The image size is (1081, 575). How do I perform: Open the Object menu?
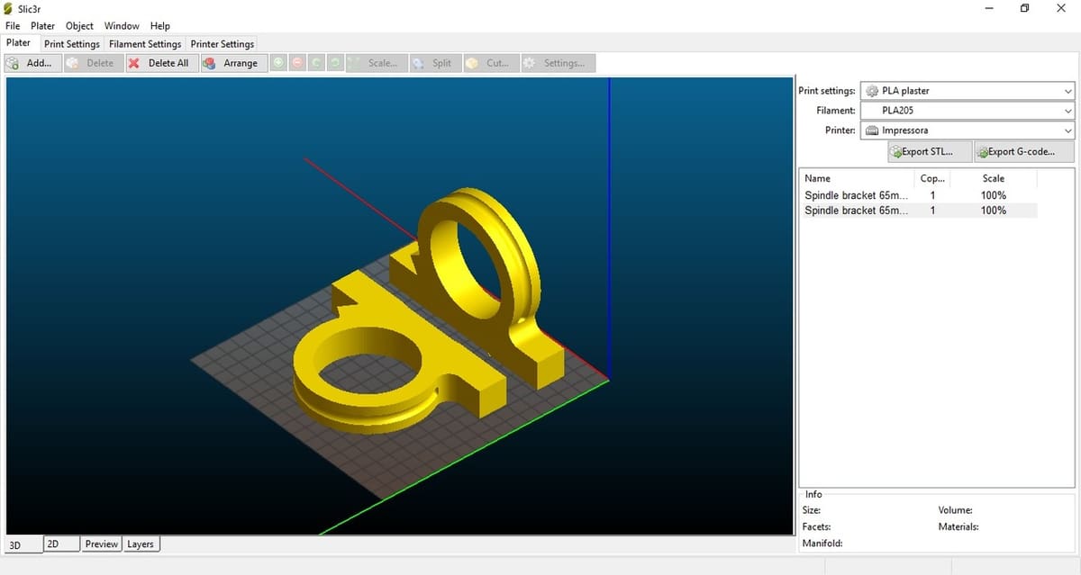click(80, 26)
